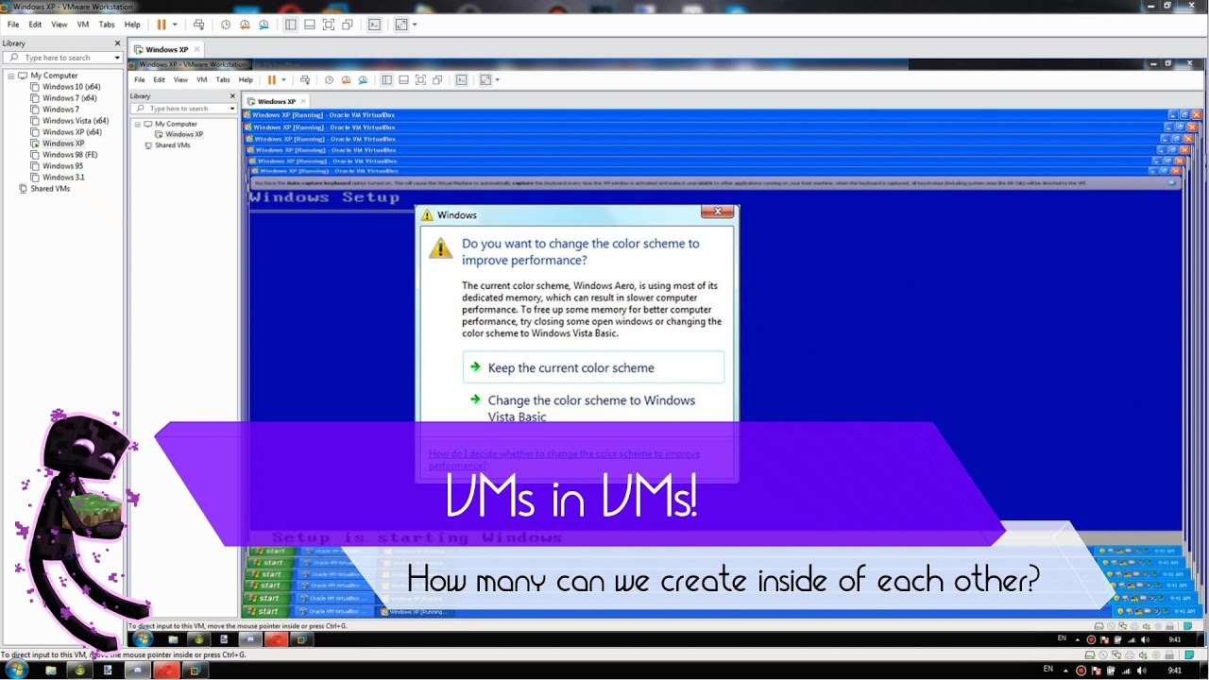Viewport: 1209px width, 680px height.
Task: Revert snapshot from the nested VMware toolbar
Action: [346, 80]
